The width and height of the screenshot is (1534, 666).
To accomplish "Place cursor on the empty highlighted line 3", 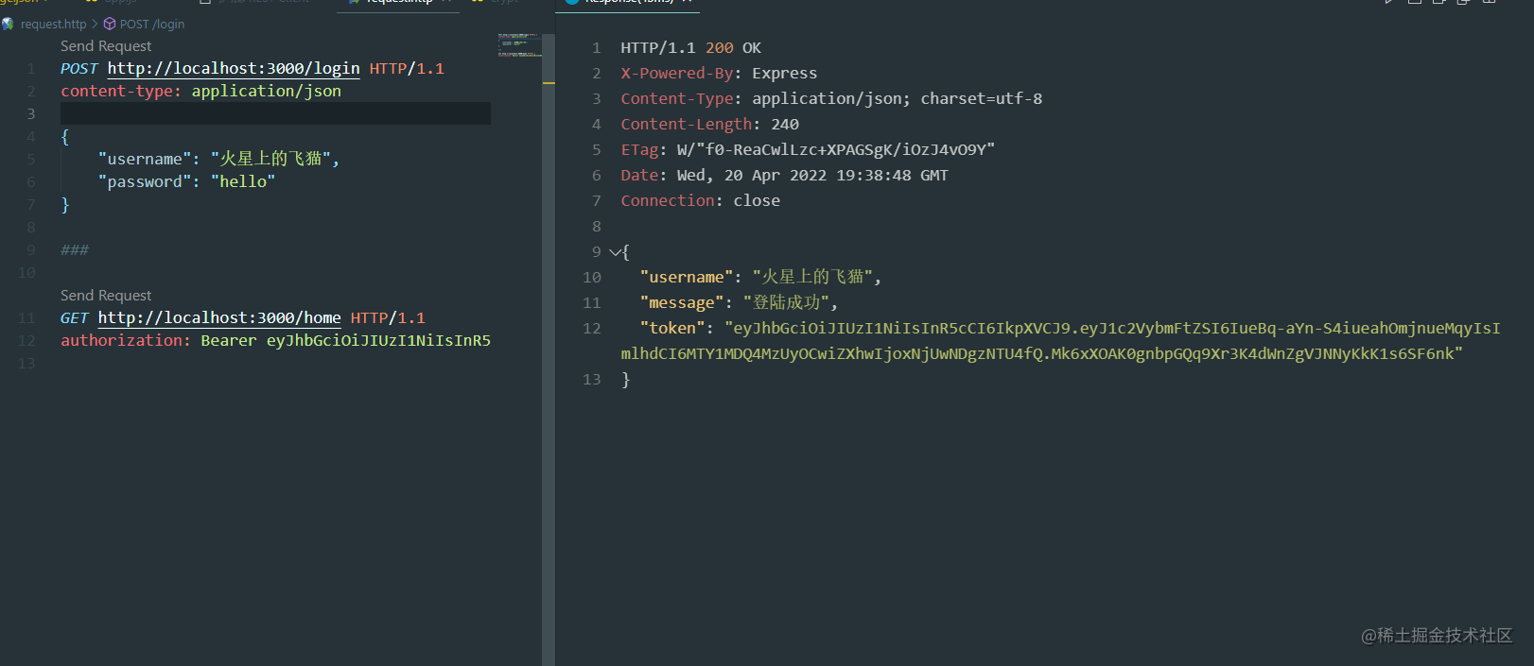I will coord(275,113).
